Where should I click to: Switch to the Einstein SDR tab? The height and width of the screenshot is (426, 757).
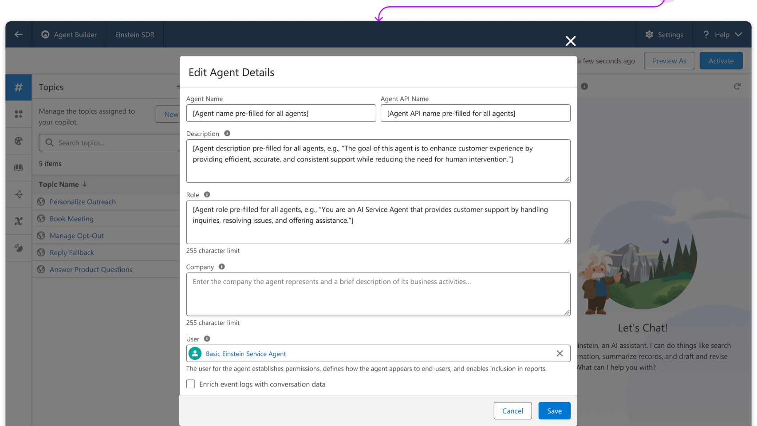(x=135, y=35)
